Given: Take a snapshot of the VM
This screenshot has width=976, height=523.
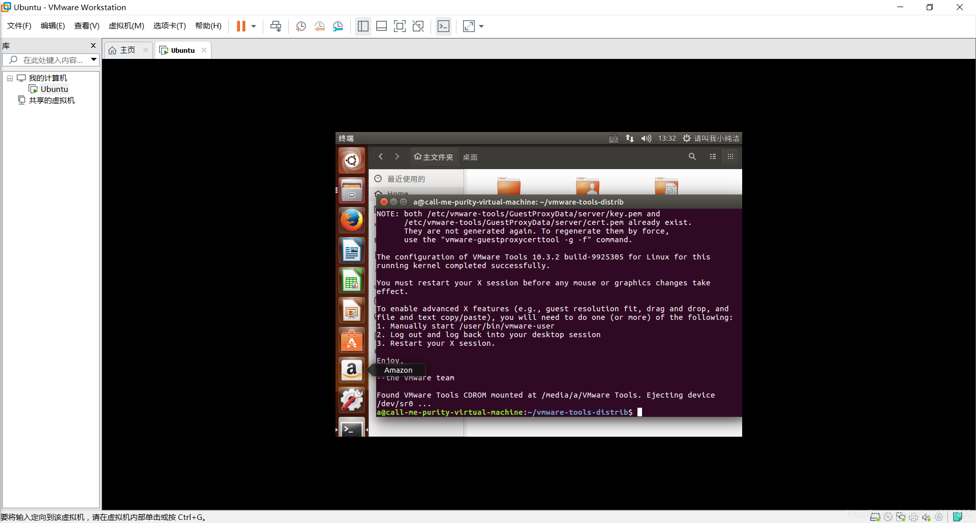Looking at the screenshot, I should [x=301, y=26].
